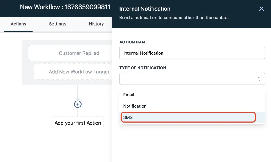This screenshot has height=162, width=271.
Task: Open the empty Type of Notification select box
Action: coord(188,79)
